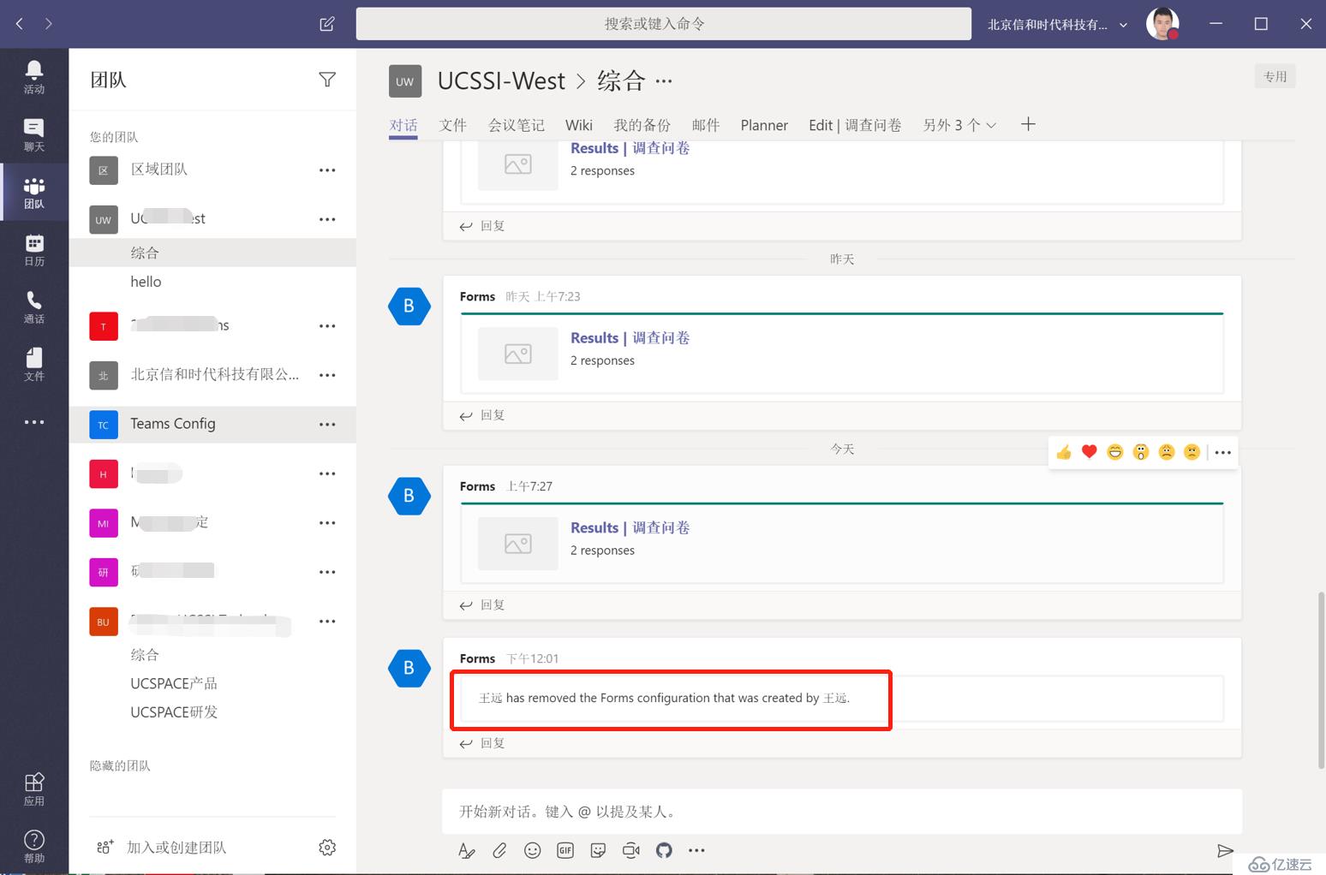Screen dimensions: 1326x875
Task: Click the new chat compose icon
Action: pos(327,24)
